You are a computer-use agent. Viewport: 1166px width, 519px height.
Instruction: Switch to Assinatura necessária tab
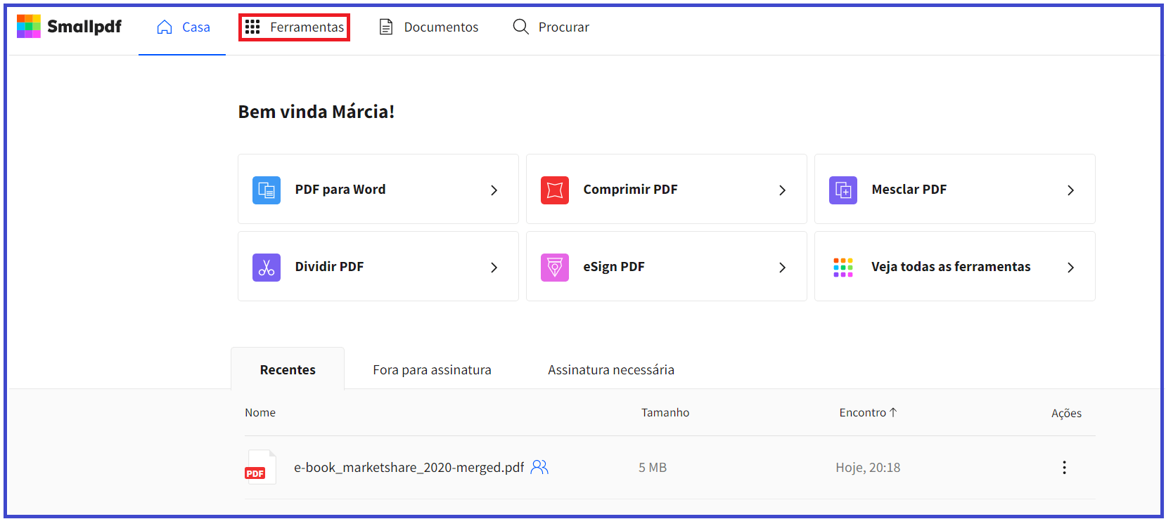pyautogui.click(x=611, y=369)
